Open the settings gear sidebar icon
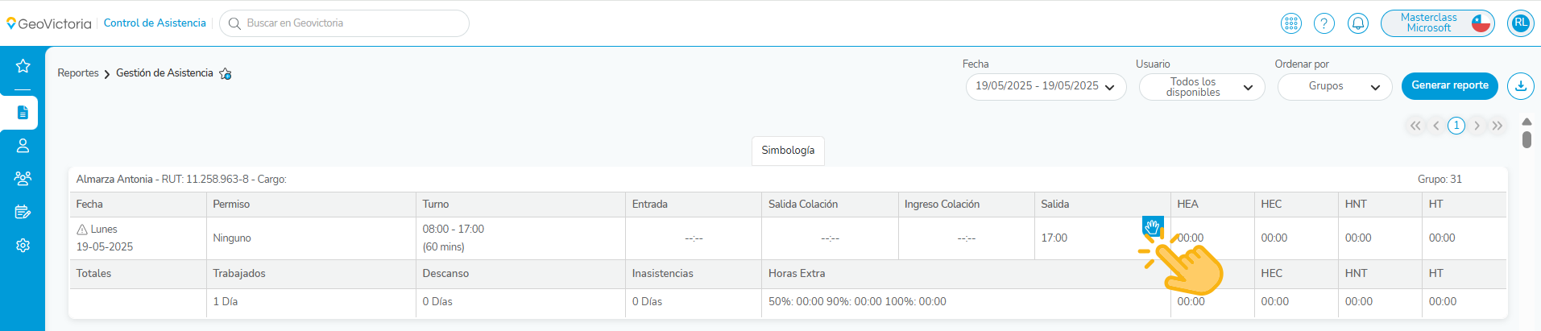Screen dimensions: 1541x331 (x=23, y=245)
